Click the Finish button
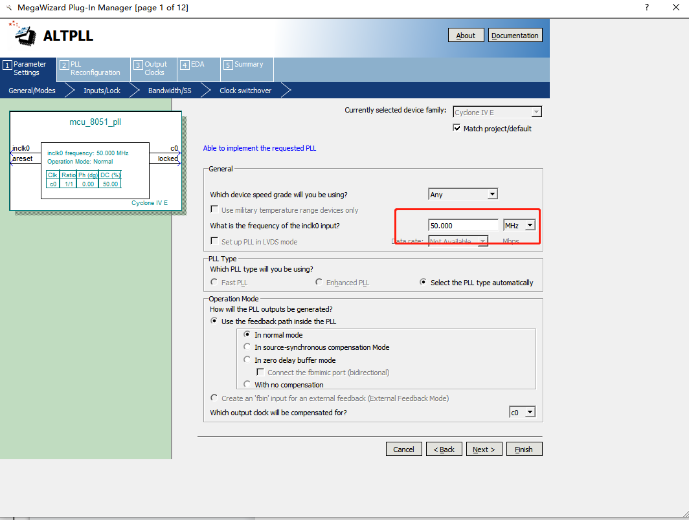 (x=525, y=450)
